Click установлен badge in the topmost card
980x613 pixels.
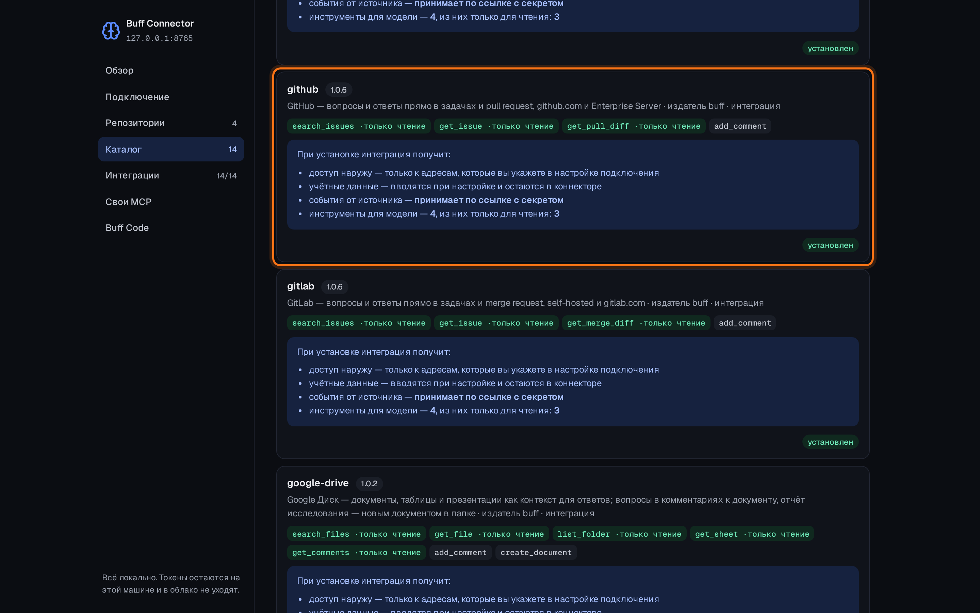click(x=830, y=48)
